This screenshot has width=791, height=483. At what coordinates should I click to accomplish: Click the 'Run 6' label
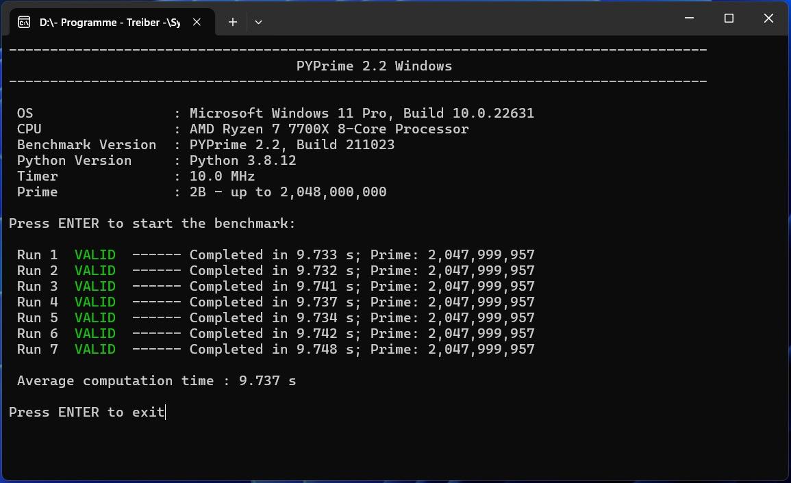(38, 333)
